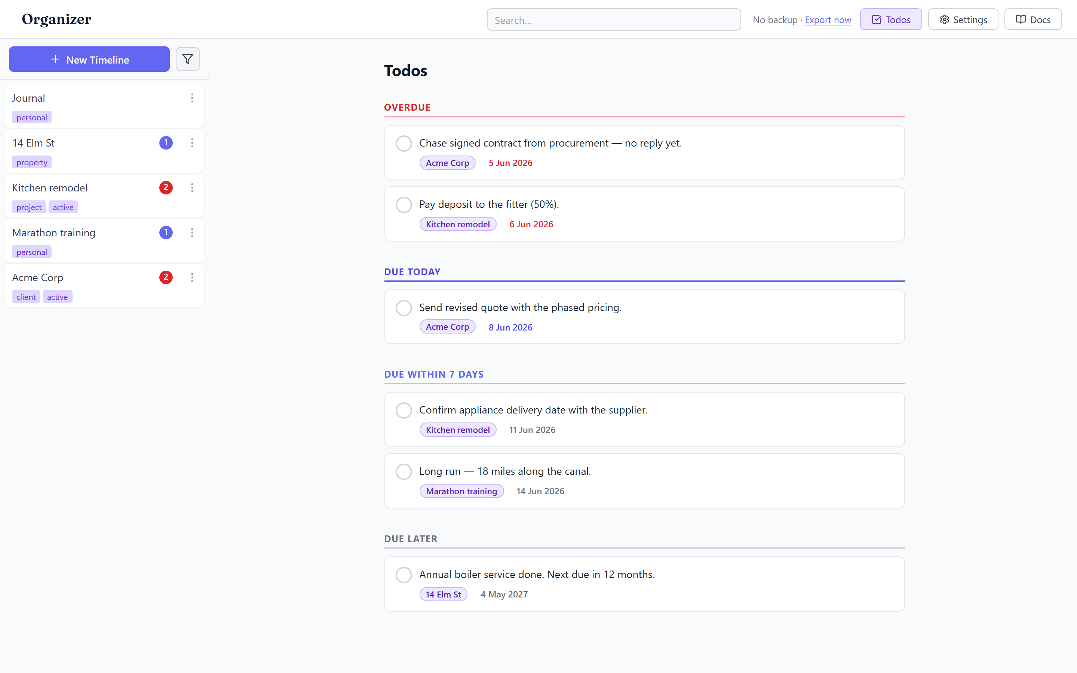Click 'personal' tag under Marathon training
The height and width of the screenshot is (673, 1077).
pyautogui.click(x=31, y=252)
